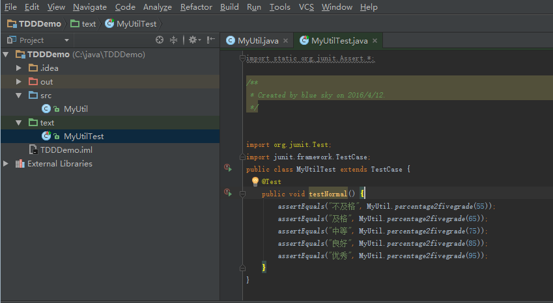Open the View menu
Screen dimensions: 553x303
[x=56, y=7]
